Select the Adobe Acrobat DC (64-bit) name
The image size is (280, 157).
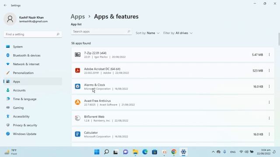coord(102,69)
